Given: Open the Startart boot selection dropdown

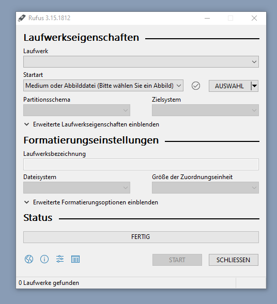Looking at the screenshot, I should click(103, 85).
